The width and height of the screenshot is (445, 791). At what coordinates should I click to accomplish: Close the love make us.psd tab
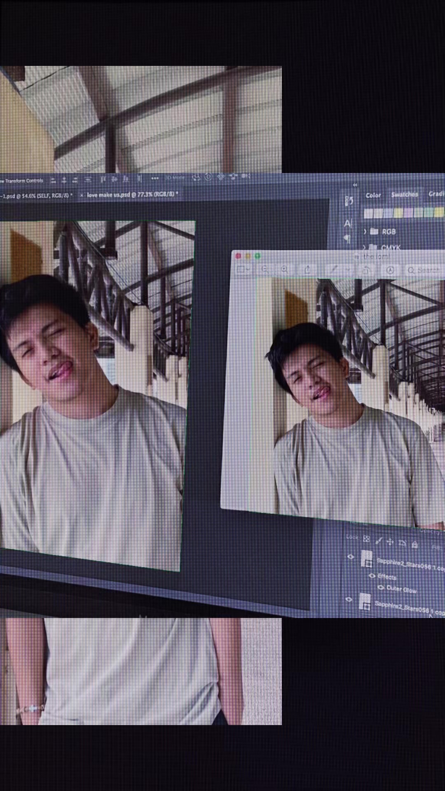[82, 195]
